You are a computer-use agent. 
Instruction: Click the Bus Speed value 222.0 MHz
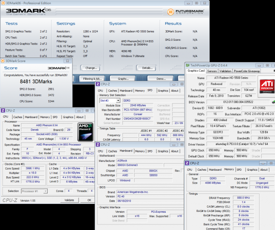(x=33, y=177)
